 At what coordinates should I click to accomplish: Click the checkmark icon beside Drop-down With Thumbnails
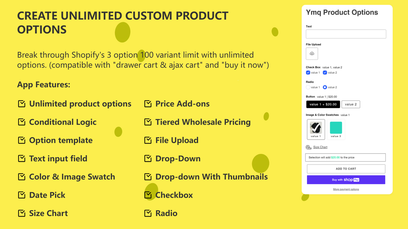148,176
